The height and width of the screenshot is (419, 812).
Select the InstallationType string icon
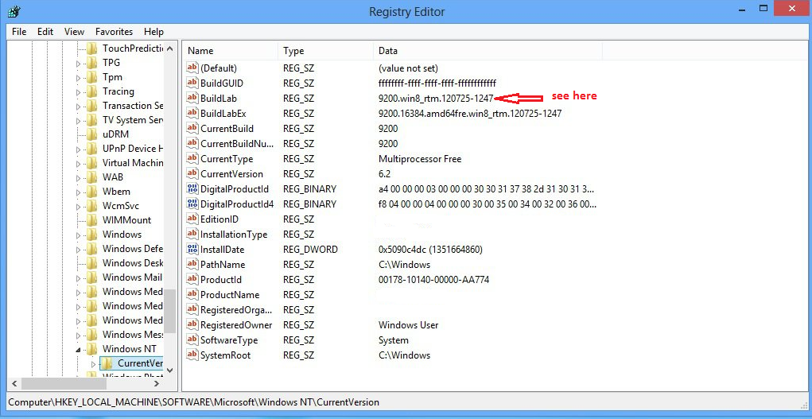click(192, 234)
